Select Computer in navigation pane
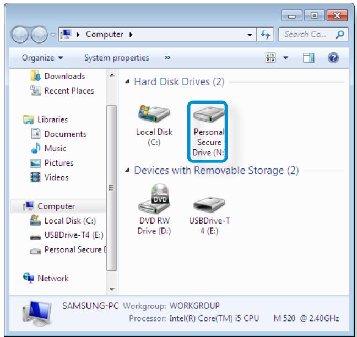The width and height of the screenshot is (357, 337). pyautogui.click(x=58, y=206)
